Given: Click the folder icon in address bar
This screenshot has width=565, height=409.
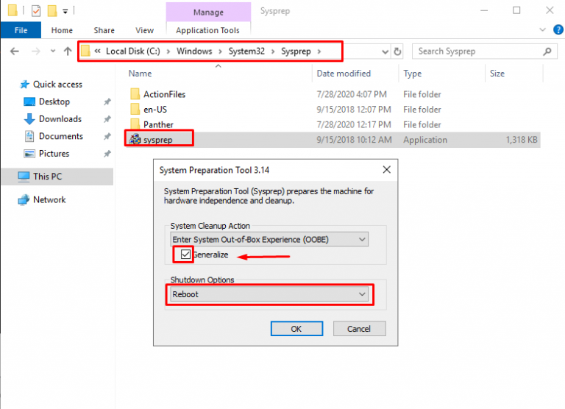Looking at the screenshot, I should point(85,51).
